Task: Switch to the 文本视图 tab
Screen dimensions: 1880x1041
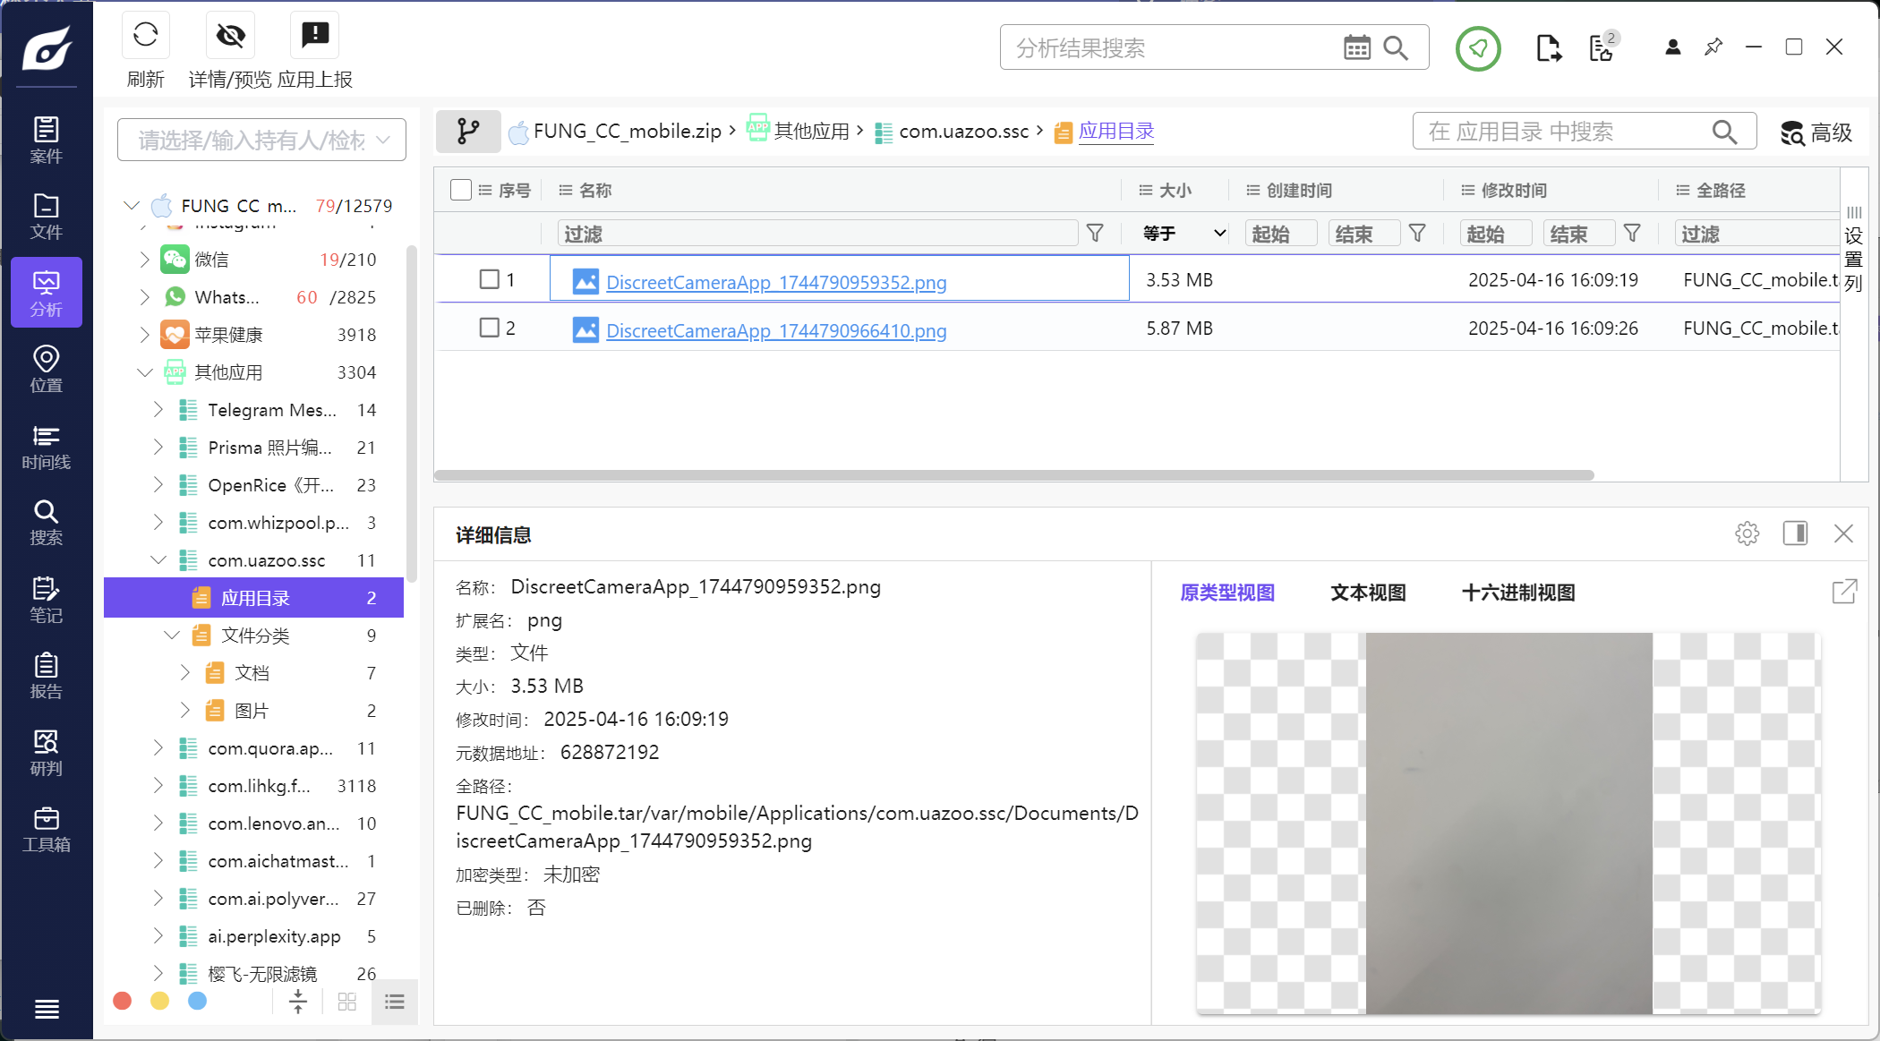Action: tap(1367, 593)
